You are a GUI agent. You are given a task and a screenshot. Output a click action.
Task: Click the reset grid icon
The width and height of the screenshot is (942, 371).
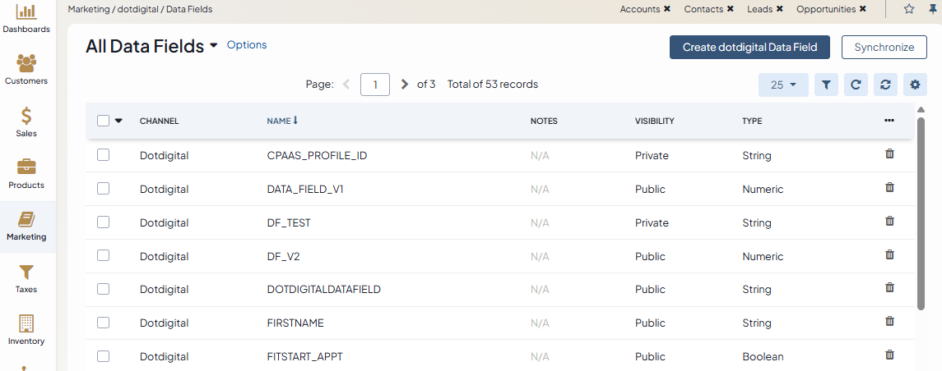pyautogui.click(x=885, y=85)
